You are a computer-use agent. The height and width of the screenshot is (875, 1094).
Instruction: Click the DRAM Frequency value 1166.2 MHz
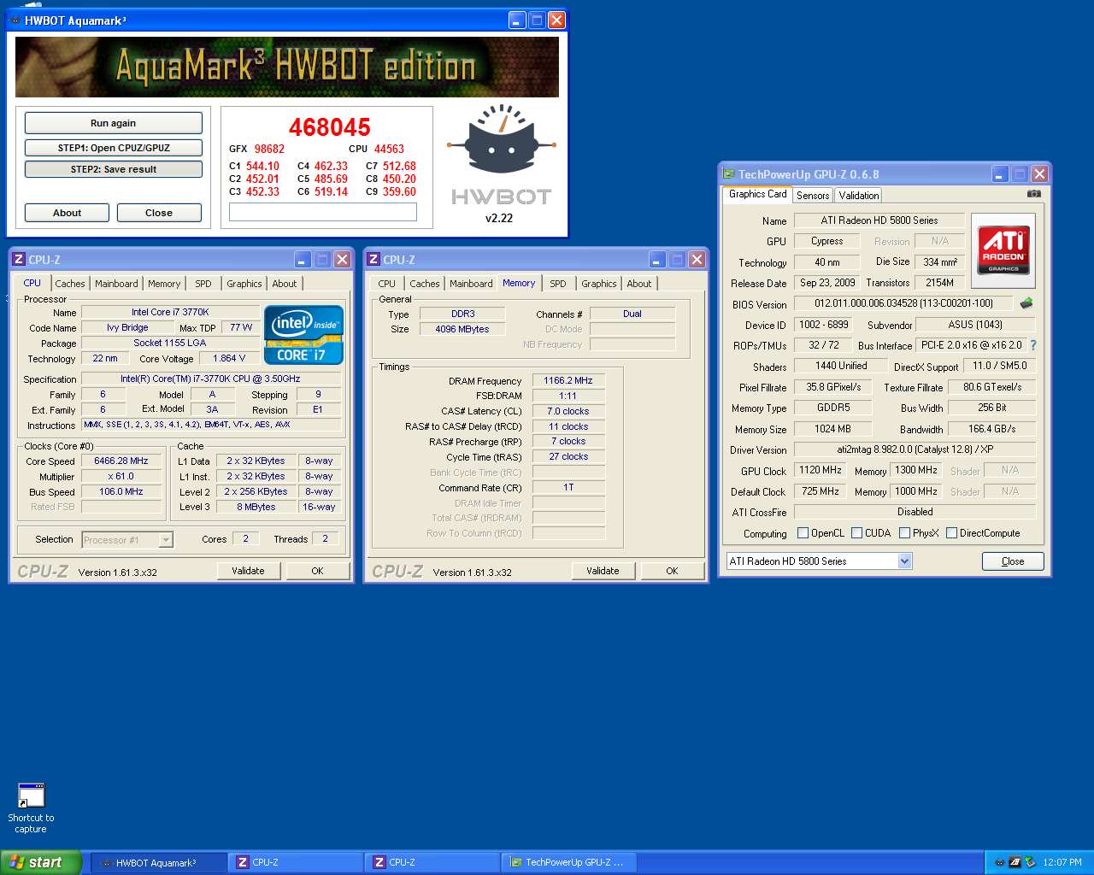(568, 381)
